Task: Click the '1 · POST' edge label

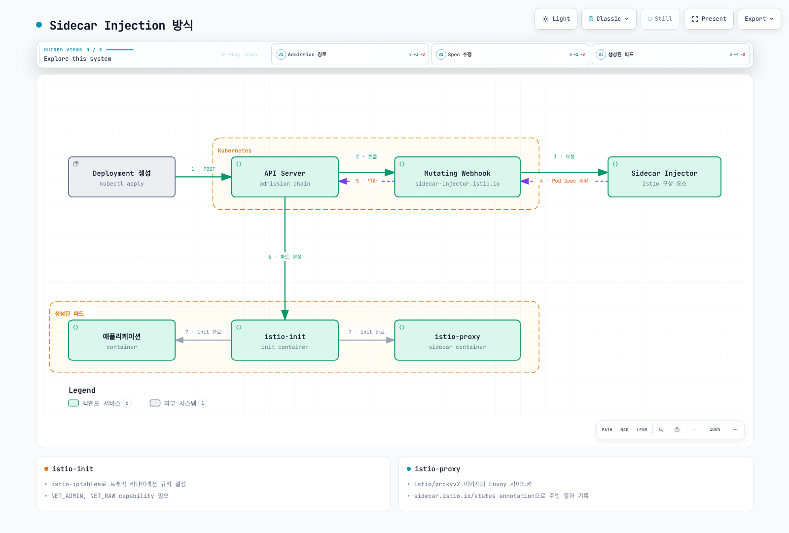Action: coord(203,169)
